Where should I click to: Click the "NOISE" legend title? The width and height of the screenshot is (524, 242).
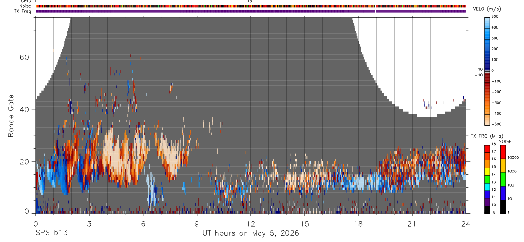click(x=505, y=141)
